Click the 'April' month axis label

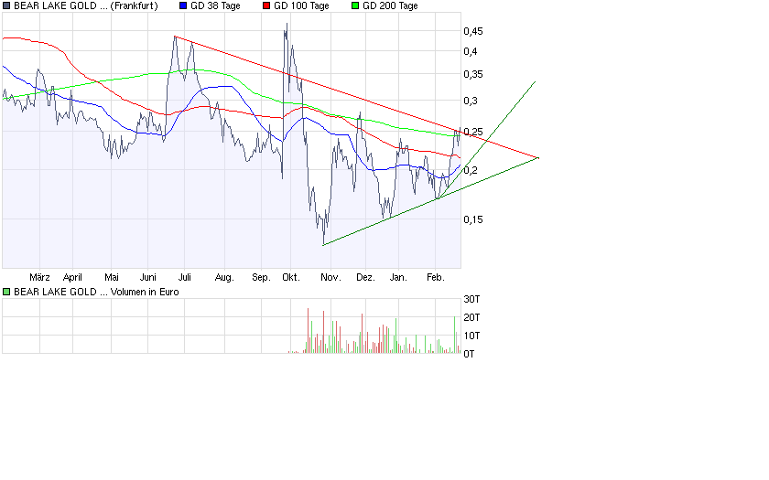72,277
